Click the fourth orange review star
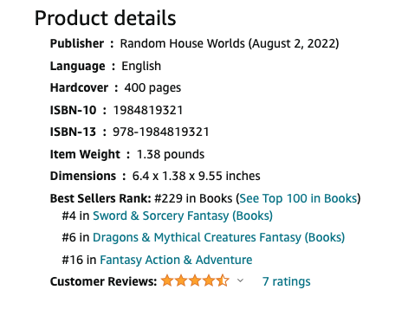Image resolution: width=408 pixels, height=322 pixels. point(209,280)
